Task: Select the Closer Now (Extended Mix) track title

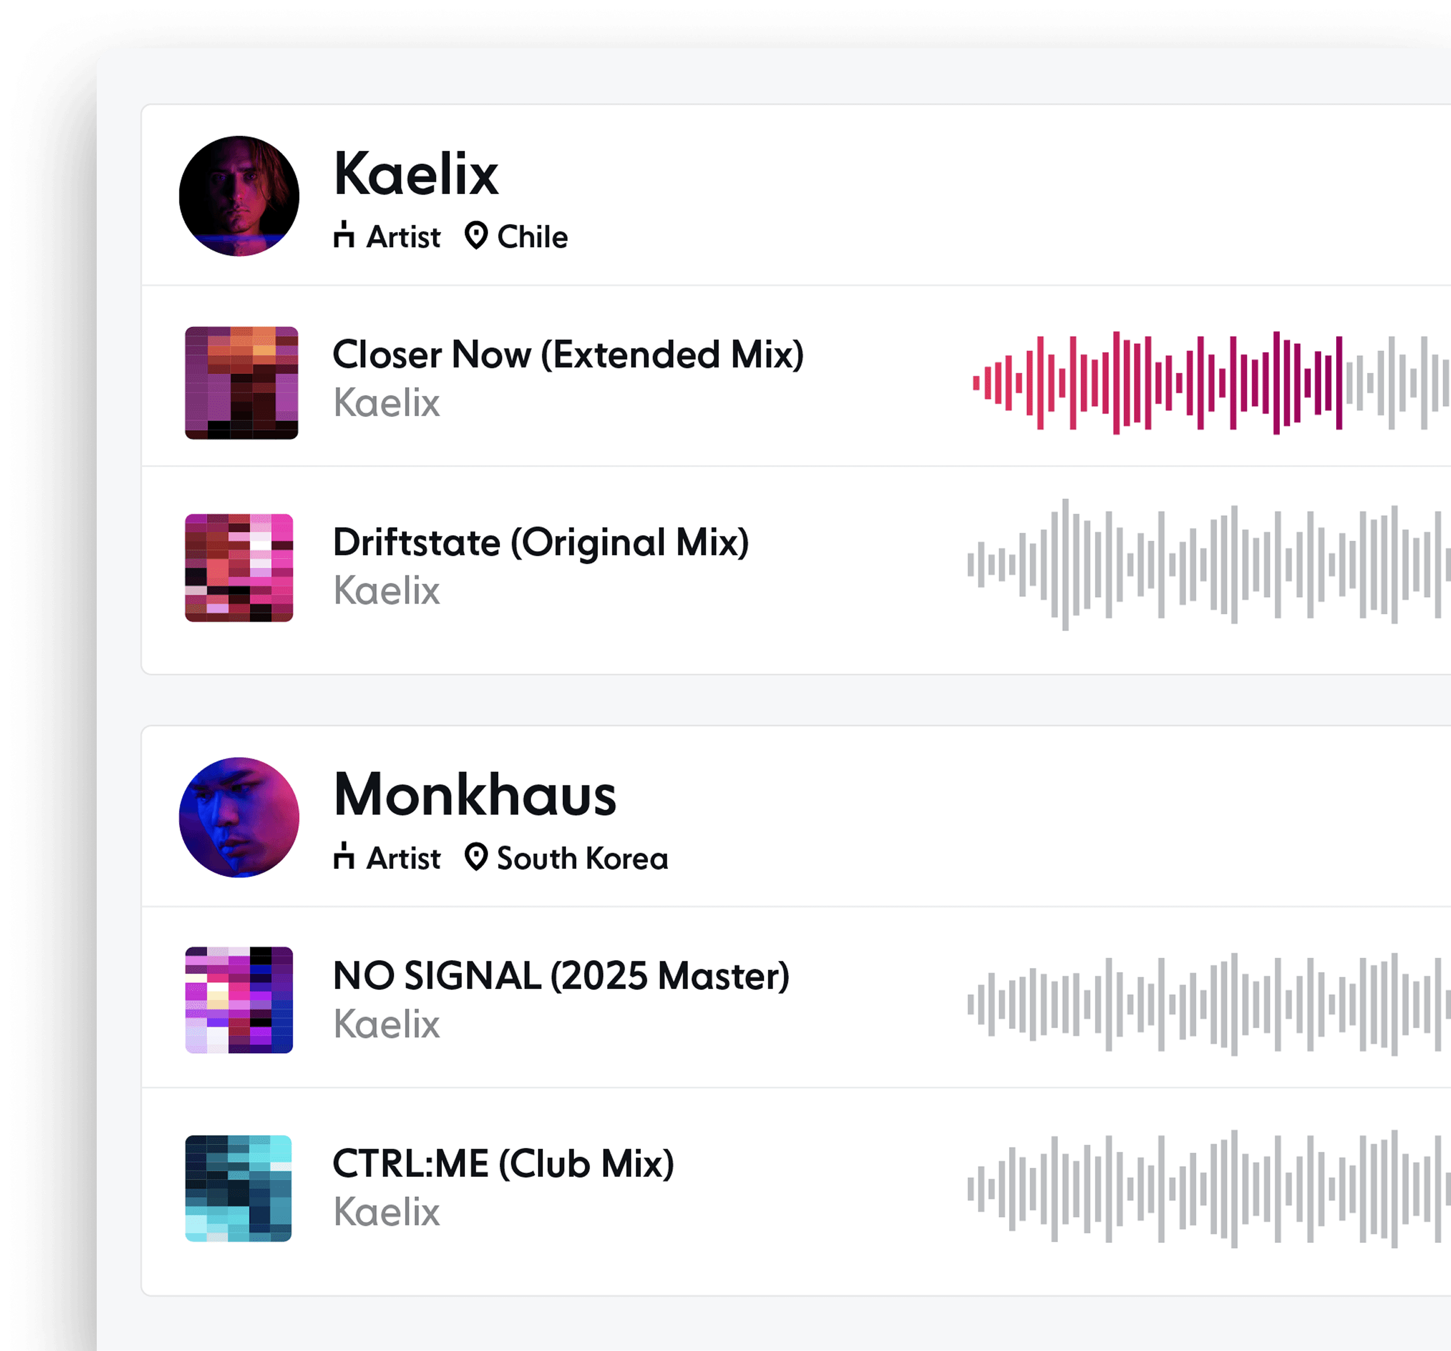Action: (x=568, y=355)
